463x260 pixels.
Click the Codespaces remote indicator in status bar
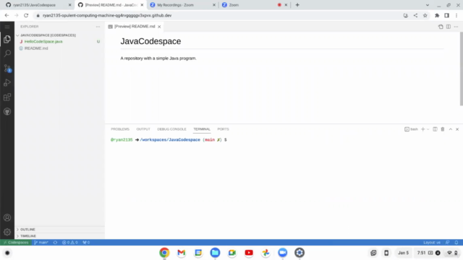pyautogui.click(x=16, y=243)
